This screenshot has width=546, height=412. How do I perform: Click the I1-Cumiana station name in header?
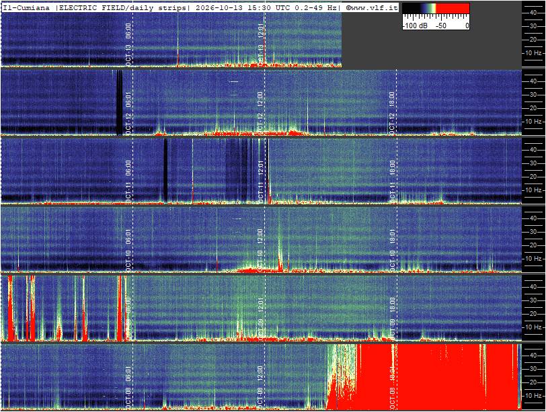point(26,8)
